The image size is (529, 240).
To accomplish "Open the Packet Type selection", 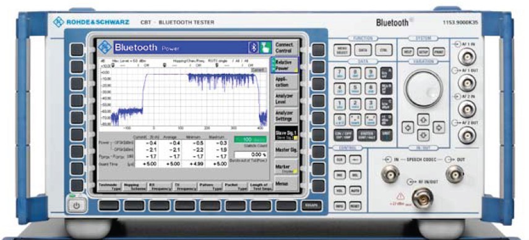I will [x=234, y=186].
